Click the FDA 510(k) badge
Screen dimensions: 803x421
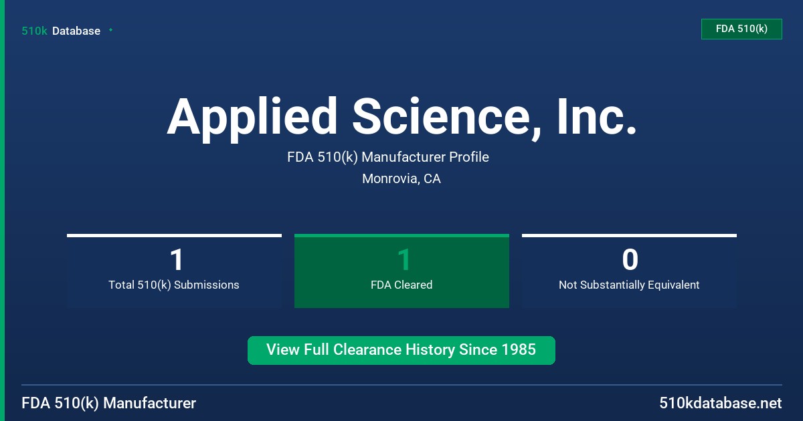click(741, 29)
